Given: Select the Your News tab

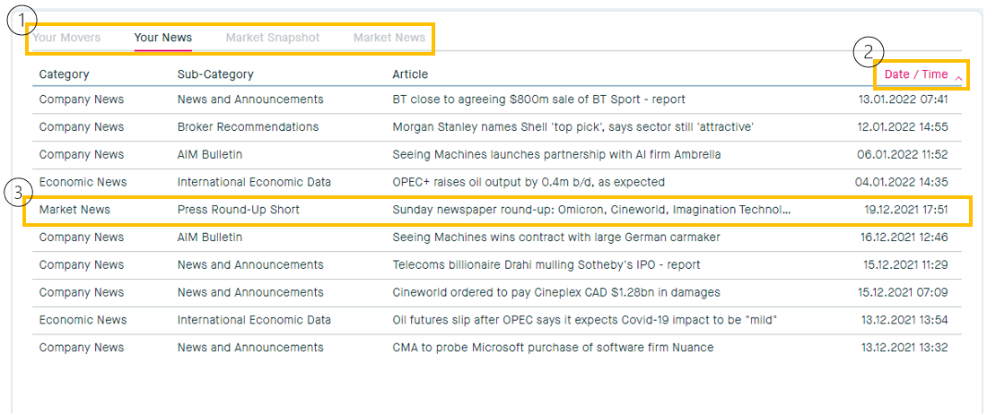Looking at the screenshot, I should click(x=162, y=38).
